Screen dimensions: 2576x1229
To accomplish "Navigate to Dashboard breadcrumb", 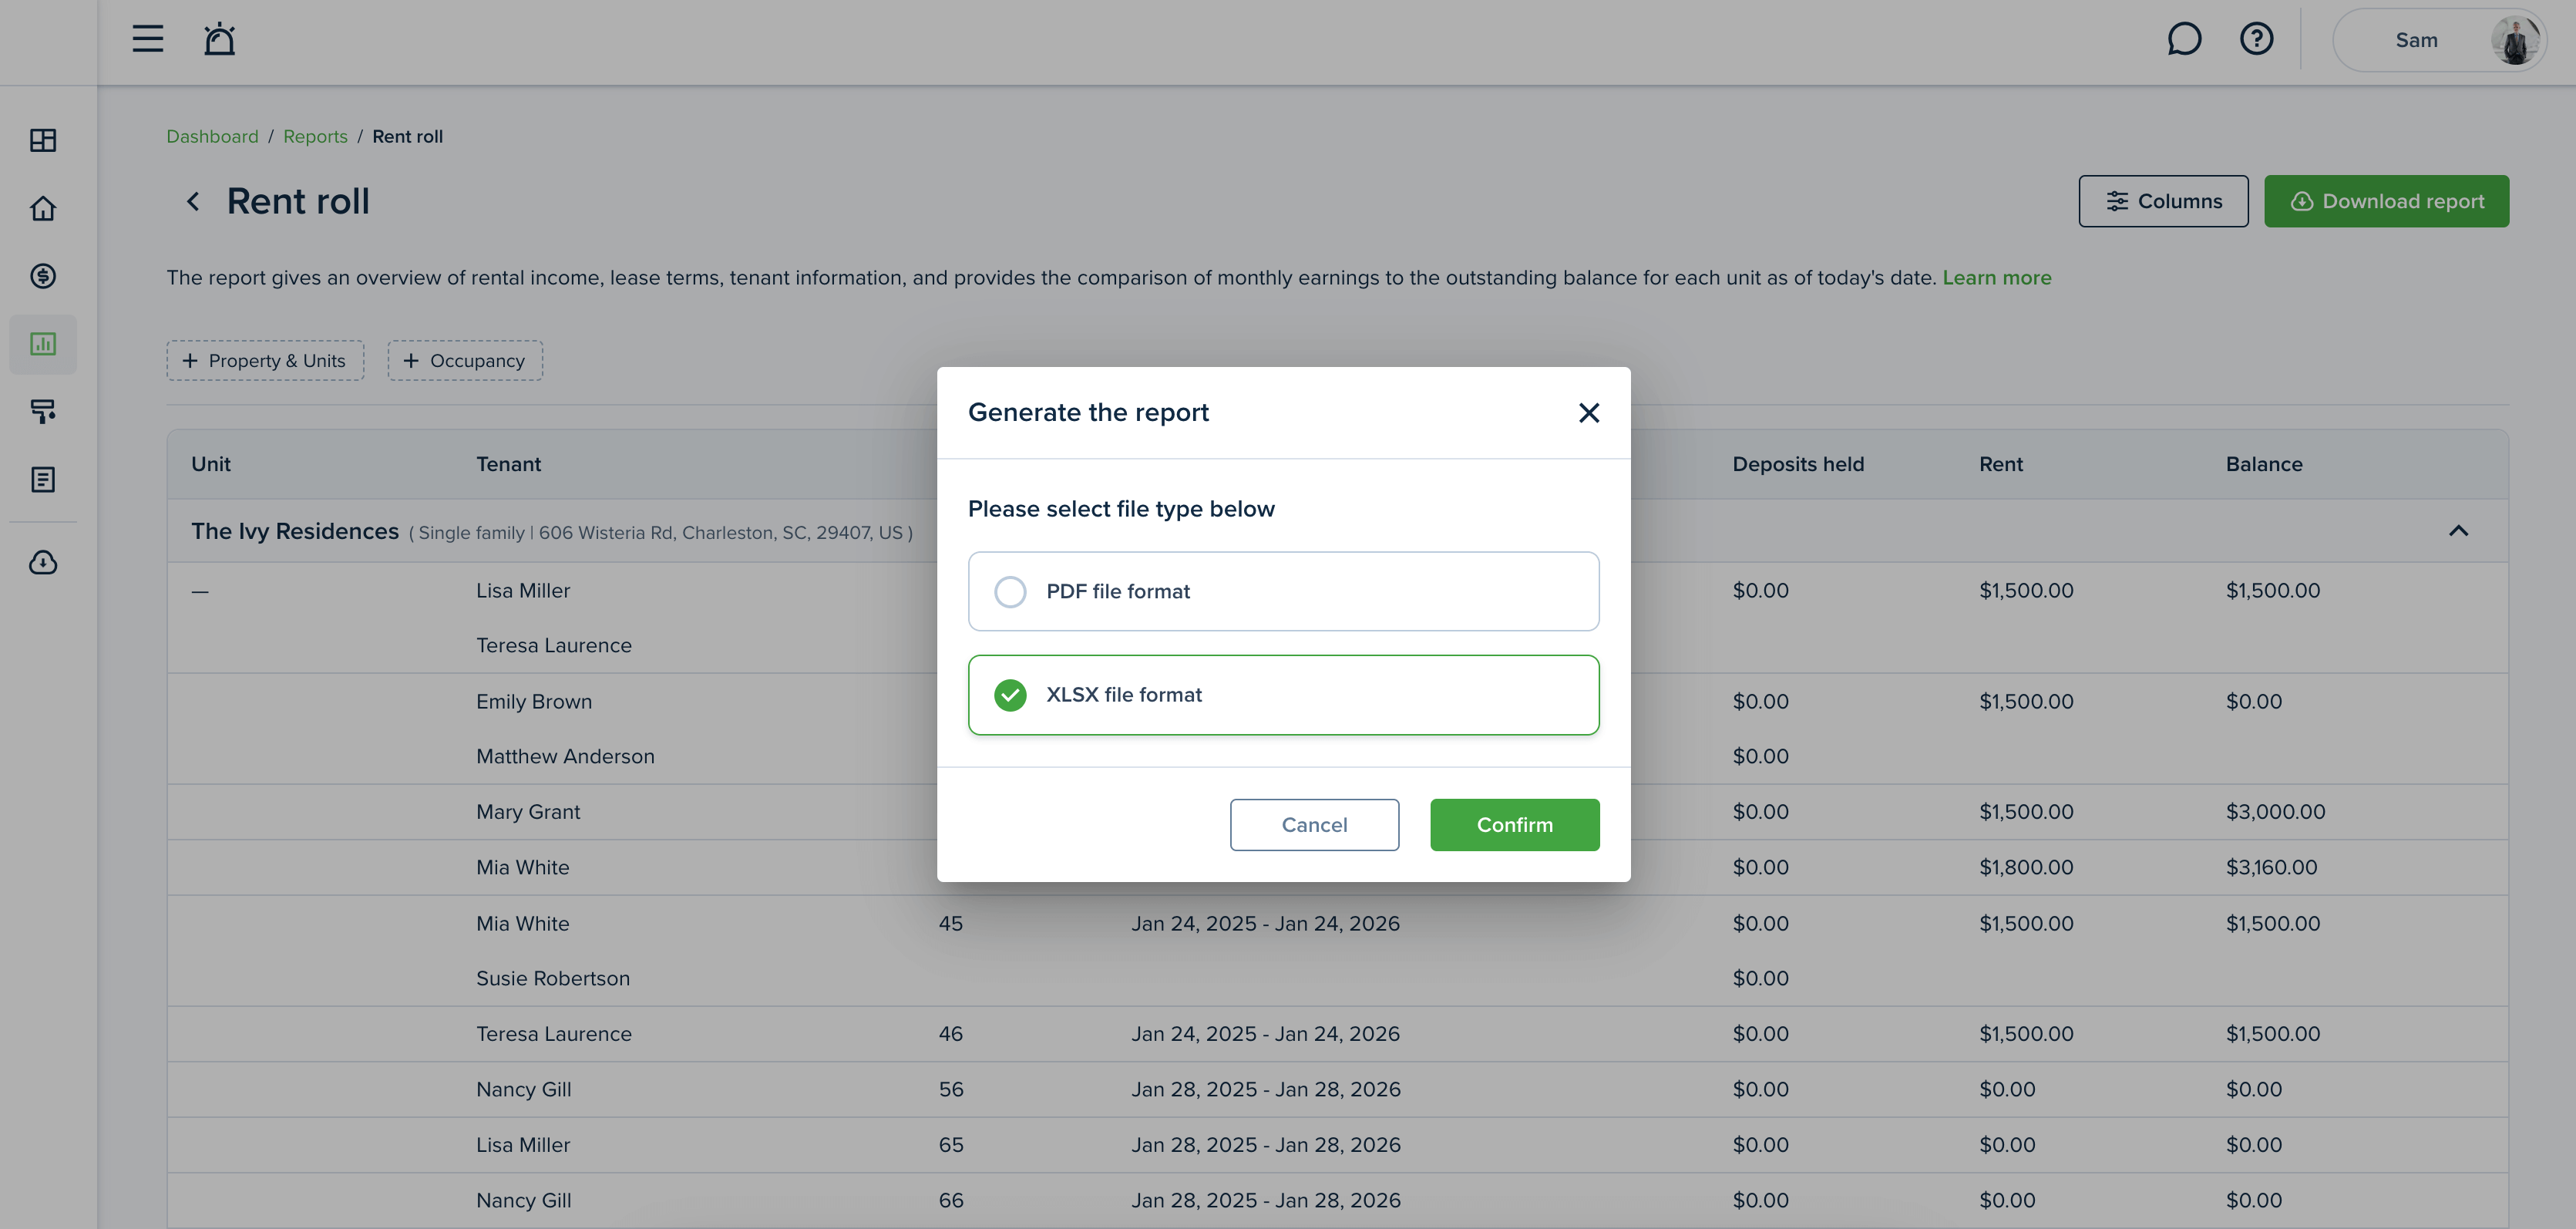I will point(212,137).
